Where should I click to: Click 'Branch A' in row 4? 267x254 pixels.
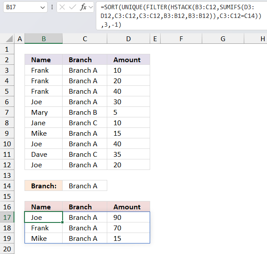pyautogui.click(x=85, y=81)
